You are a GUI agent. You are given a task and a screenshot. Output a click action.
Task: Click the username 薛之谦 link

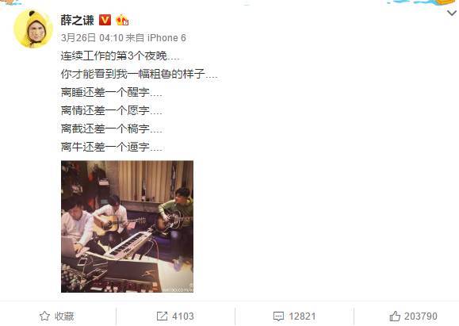click(x=78, y=20)
